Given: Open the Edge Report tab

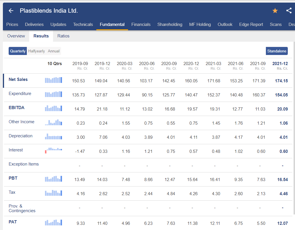Looking at the screenshot, I should [251, 24].
